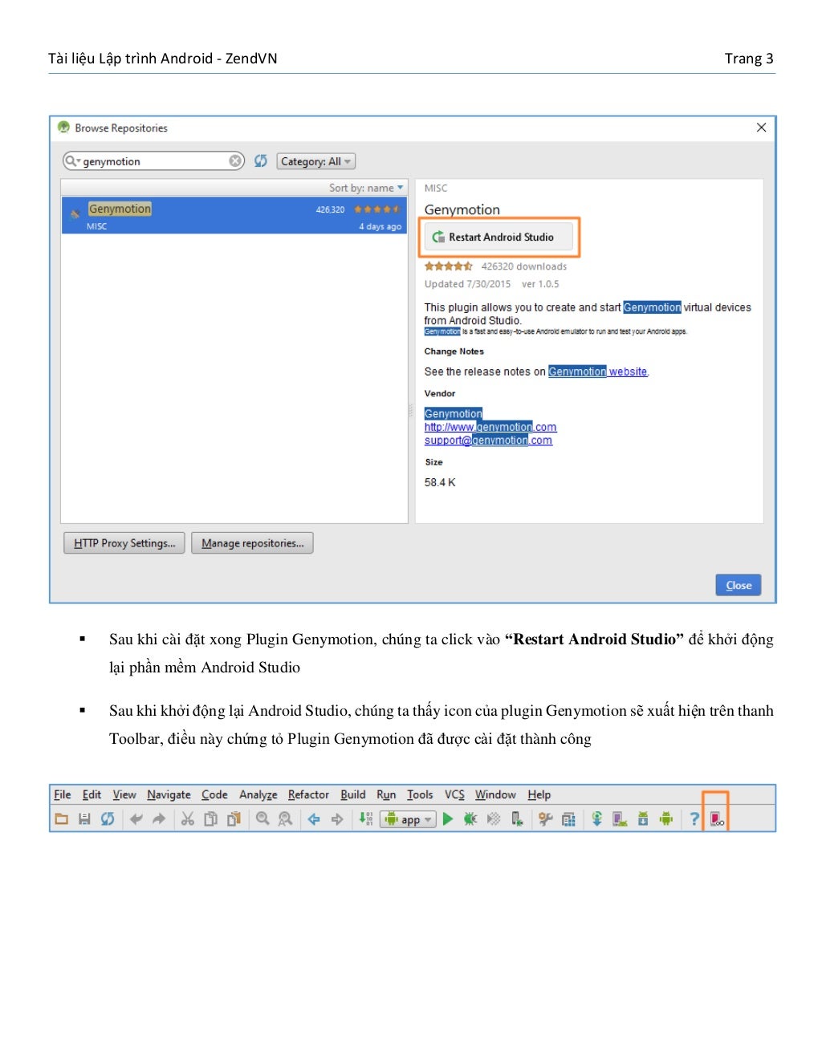Screen dimensions: 822x1064
Task: Open the Build menu
Action: (x=353, y=794)
